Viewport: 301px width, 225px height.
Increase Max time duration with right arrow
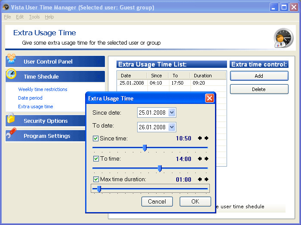tap(206, 179)
